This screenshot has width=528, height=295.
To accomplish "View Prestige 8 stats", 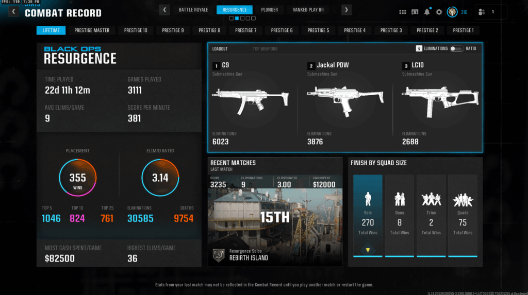I will pos(209,30).
